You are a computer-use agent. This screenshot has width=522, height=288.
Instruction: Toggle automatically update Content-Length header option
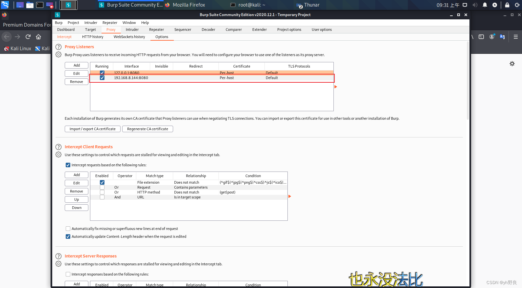[x=68, y=237]
